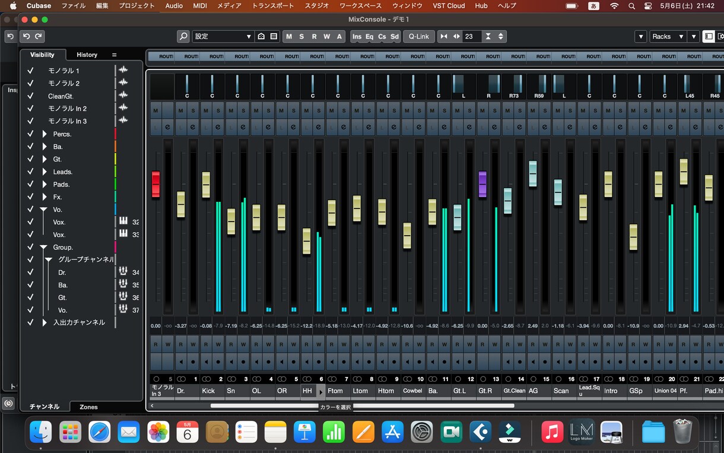Click the search channel magnifier icon
724x453 pixels.
click(x=183, y=36)
